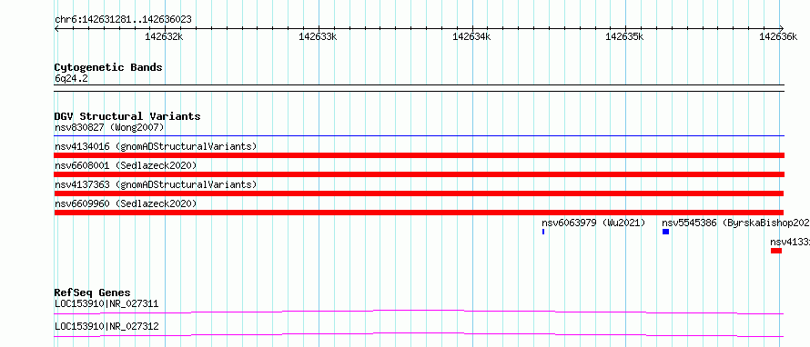
Task: Click the RefSeq Genes track title
Action: tap(92, 292)
